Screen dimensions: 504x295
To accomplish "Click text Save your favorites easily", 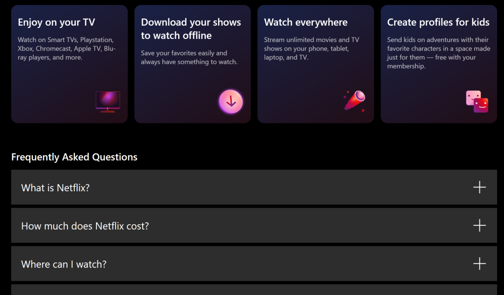I will (189, 58).
